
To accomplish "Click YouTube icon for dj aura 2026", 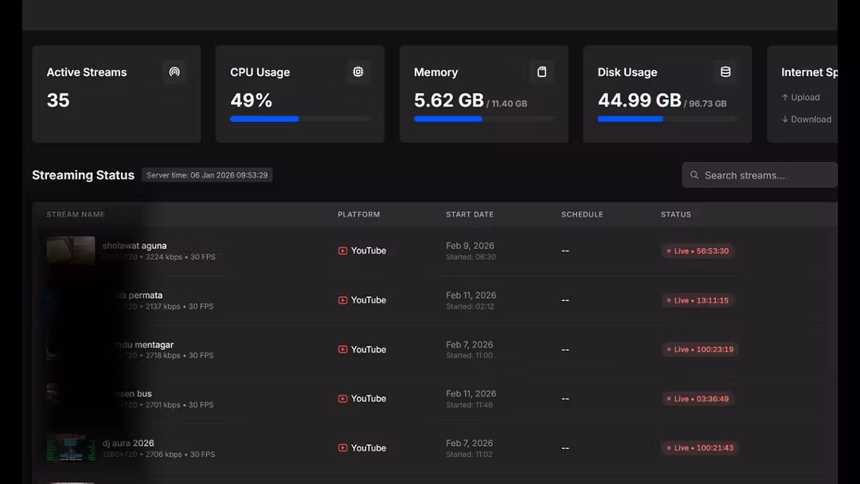I will [x=342, y=448].
